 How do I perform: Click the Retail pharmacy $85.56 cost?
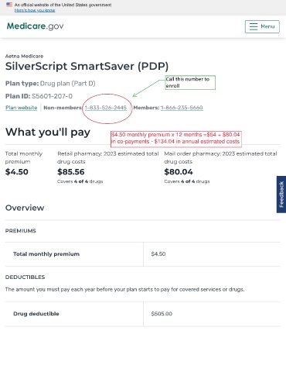71,172
